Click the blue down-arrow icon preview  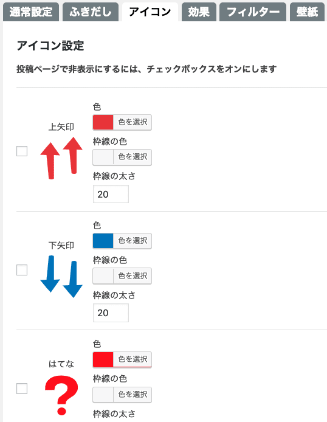click(x=61, y=277)
